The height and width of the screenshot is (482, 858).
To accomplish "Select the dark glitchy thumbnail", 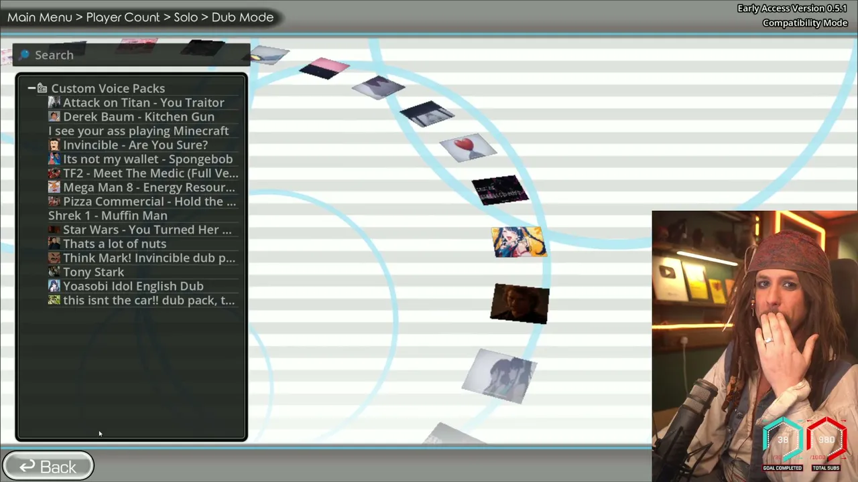I will click(x=500, y=190).
